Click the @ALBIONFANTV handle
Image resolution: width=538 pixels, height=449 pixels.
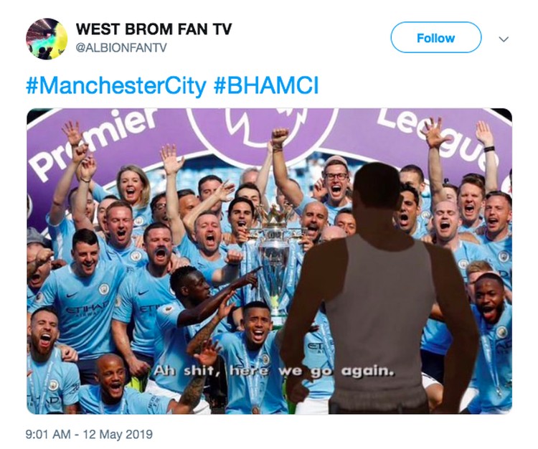[x=121, y=47]
